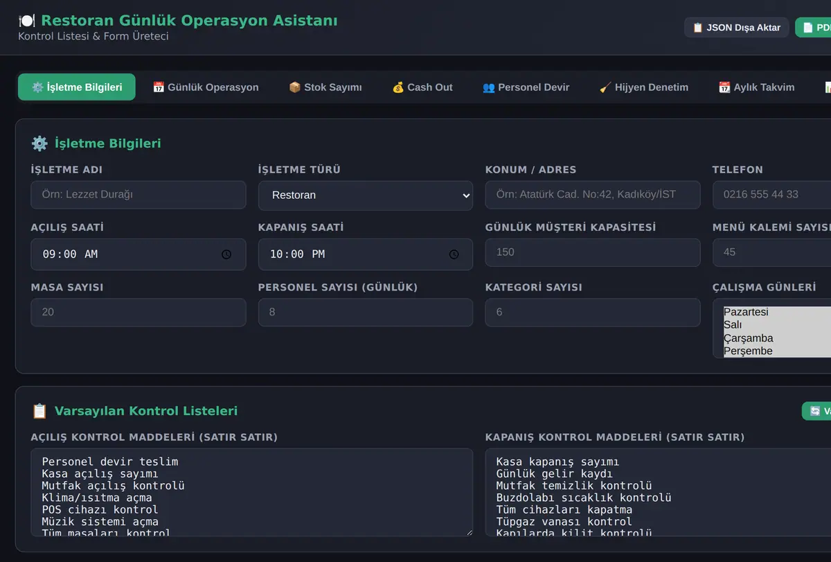
Task: Click the Günlük Müşteri Kapasitesi field
Action: click(593, 252)
